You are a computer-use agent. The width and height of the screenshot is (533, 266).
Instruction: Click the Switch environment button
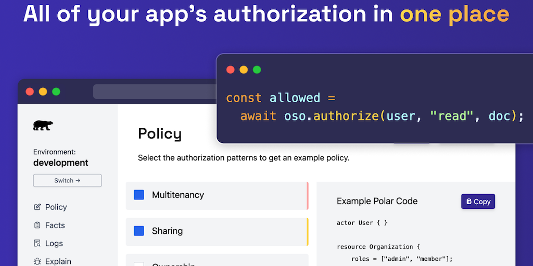pyautogui.click(x=67, y=180)
